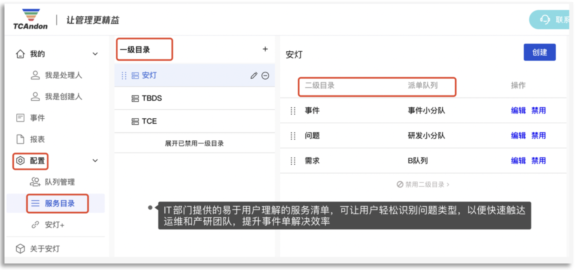Click 编辑 for the 需求 row
Screen dimensions: 575x270
518,161
